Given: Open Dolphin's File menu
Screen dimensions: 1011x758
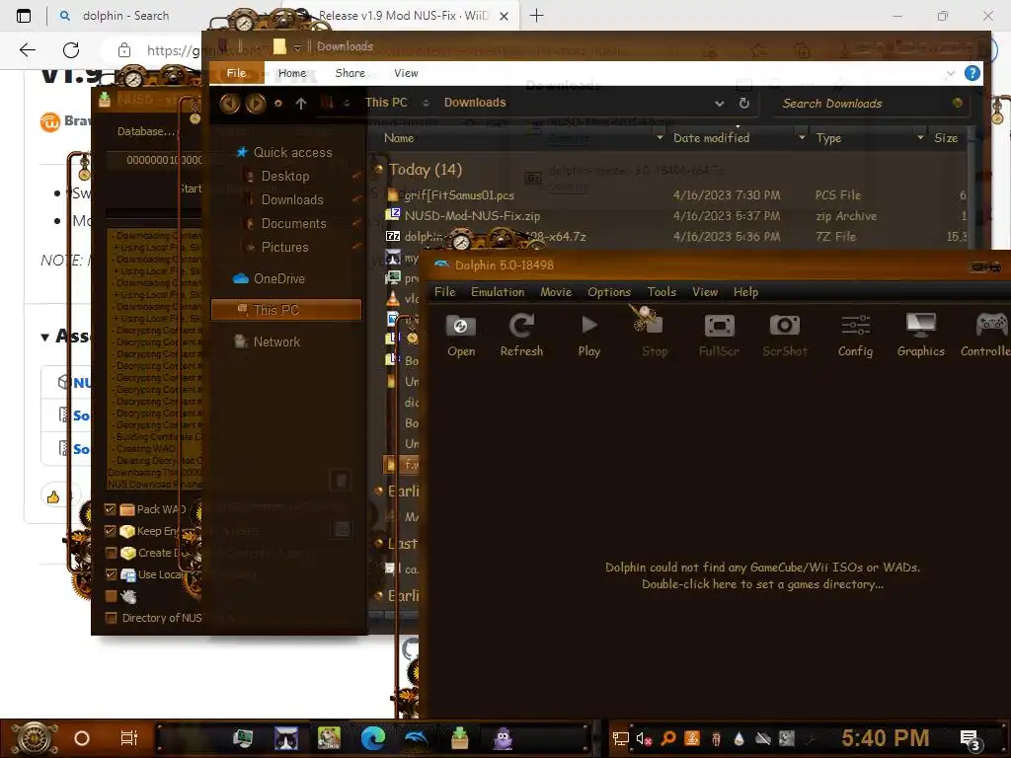Looking at the screenshot, I should tap(445, 292).
